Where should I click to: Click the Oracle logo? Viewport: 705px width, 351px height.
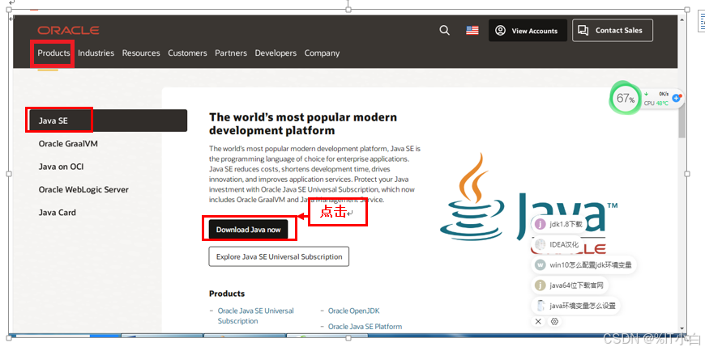pos(68,30)
